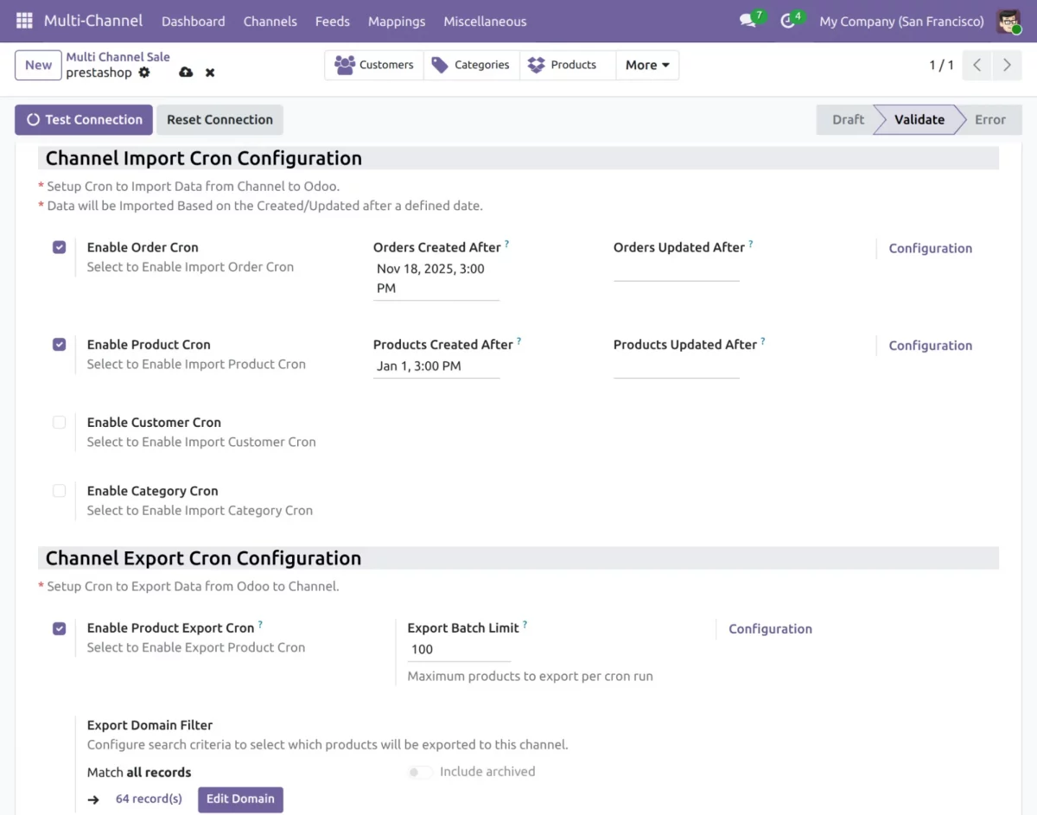Open the apps grid home menu
The height and width of the screenshot is (815, 1037).
click(24, 21)
